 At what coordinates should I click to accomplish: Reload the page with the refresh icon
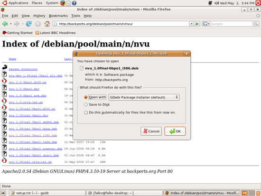tap(29, 24)
